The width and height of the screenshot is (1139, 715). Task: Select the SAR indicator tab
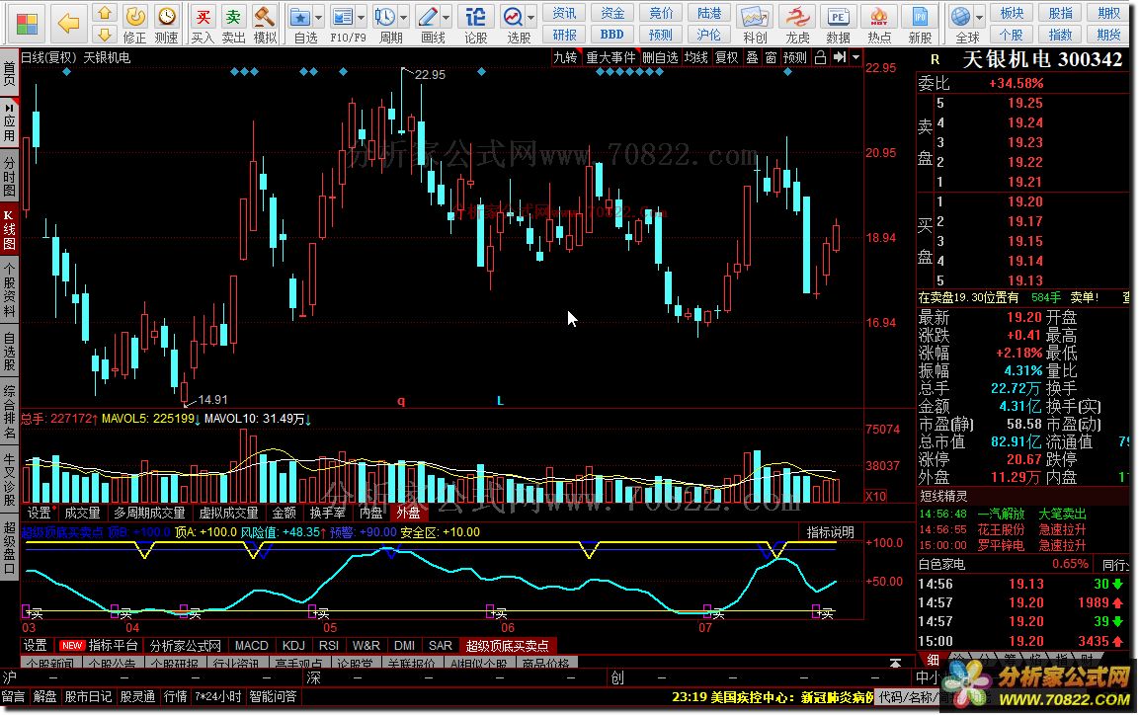coord(441,645)
